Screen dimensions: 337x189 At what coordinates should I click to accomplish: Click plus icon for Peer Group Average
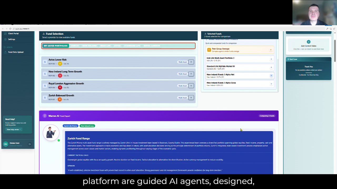(x=271, y=50)
